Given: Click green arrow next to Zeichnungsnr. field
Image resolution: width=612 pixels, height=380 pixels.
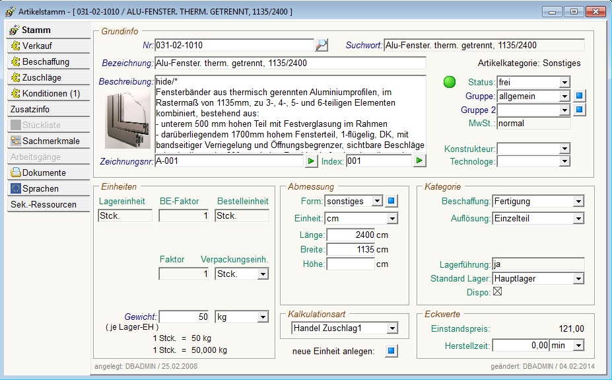Looking at the screenshot, I should 310,161.
